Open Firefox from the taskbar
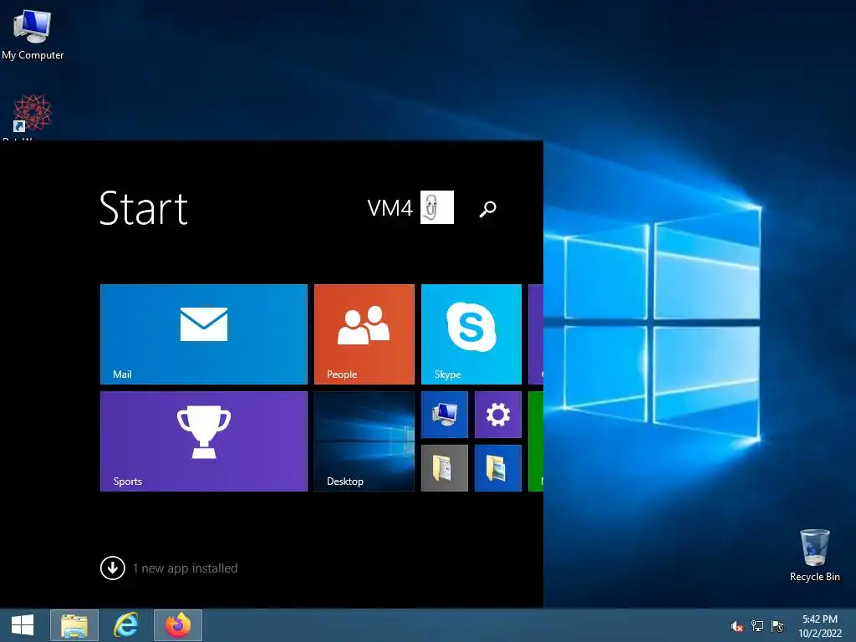The image size is (856, 642). point(178,625)
